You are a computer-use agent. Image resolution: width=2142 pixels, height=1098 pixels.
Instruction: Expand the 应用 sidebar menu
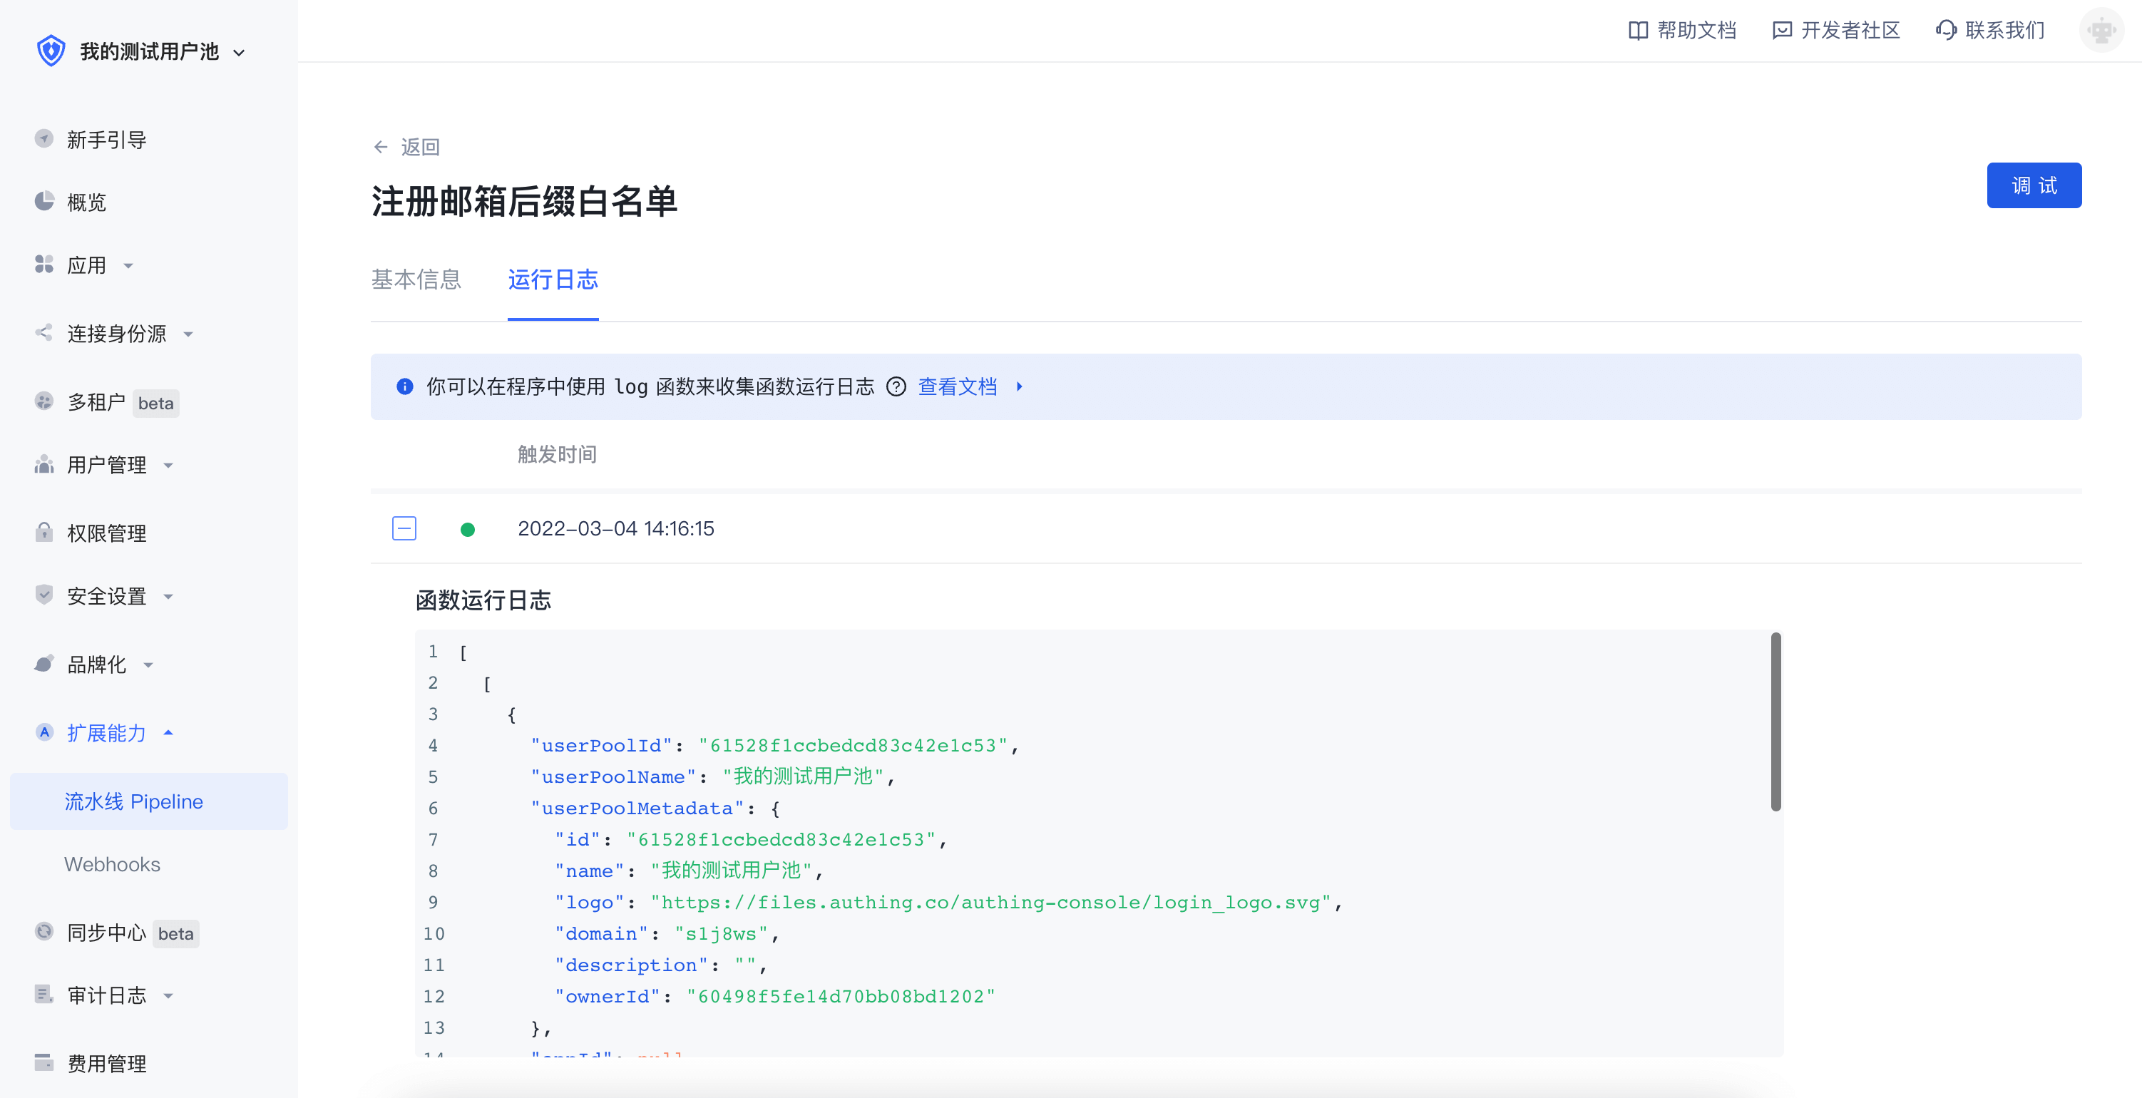point(86,265)
